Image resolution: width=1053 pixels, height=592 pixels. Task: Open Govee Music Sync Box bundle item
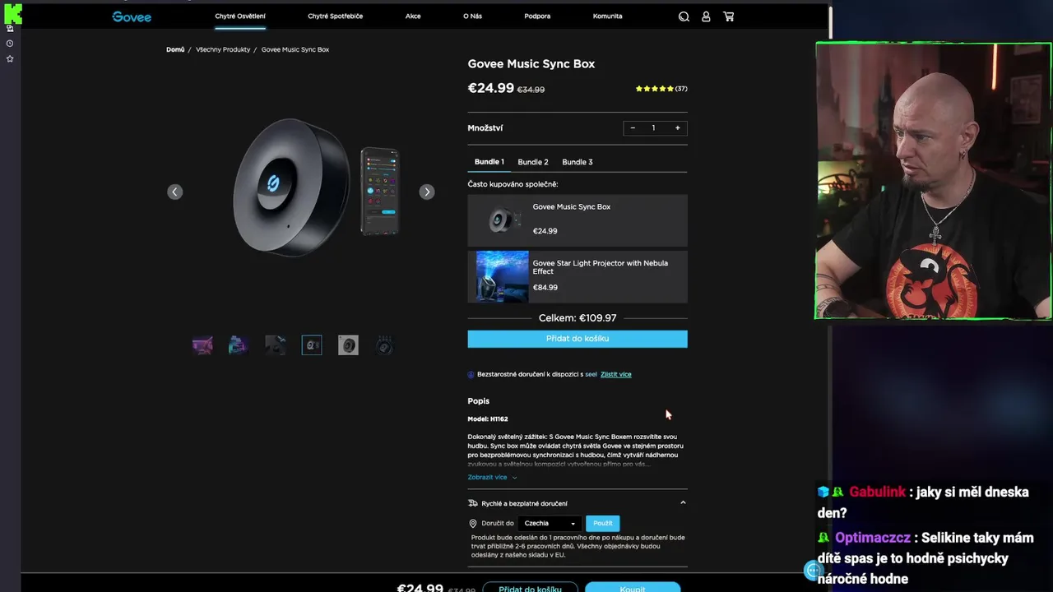coord(578,220)
